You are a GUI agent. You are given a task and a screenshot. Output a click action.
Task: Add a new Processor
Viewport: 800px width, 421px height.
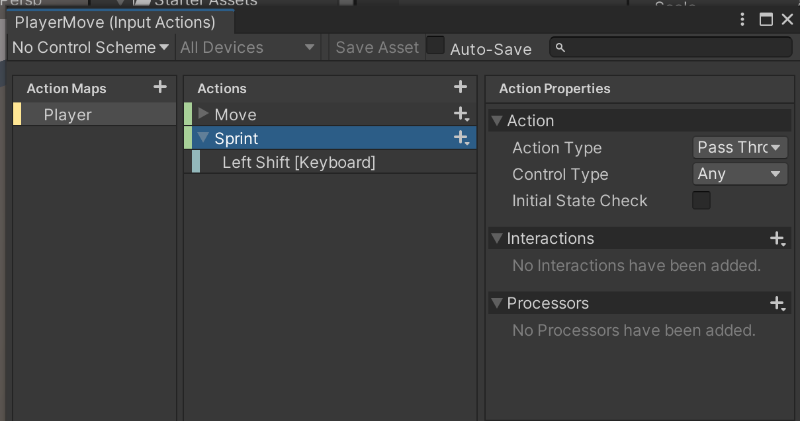[x=778, y=303]
